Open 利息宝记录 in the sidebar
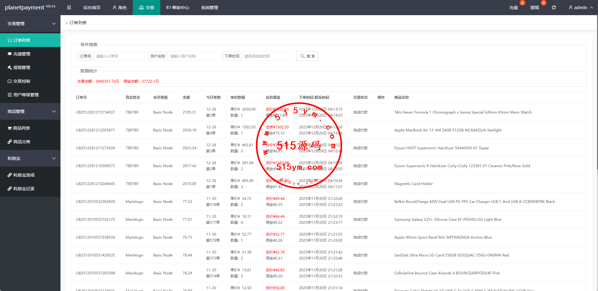The image size is (598, 291). tap(24, 189)
